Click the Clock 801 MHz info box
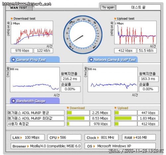Viewport: 166px width, 155px height. pyautogui.click(x=102, y=137)
